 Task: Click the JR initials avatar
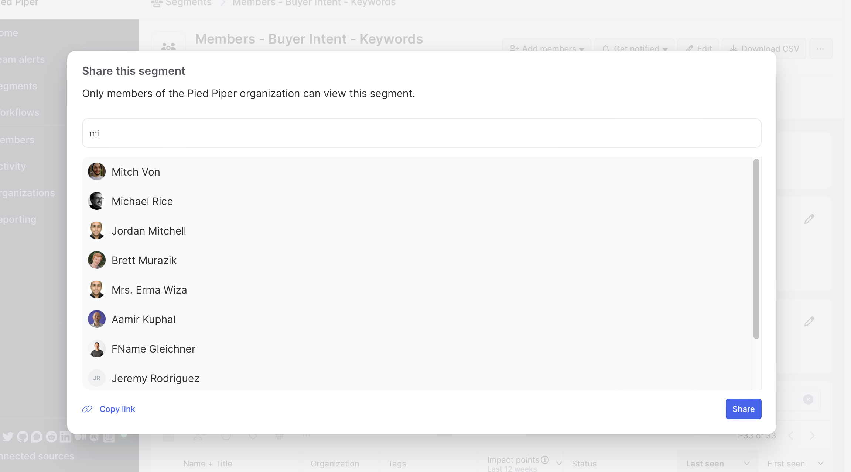(x=96, y=378)
